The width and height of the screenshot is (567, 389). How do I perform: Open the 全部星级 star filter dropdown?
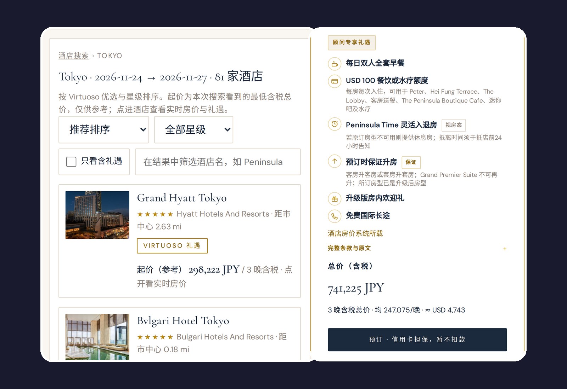(x=193, y=130)
